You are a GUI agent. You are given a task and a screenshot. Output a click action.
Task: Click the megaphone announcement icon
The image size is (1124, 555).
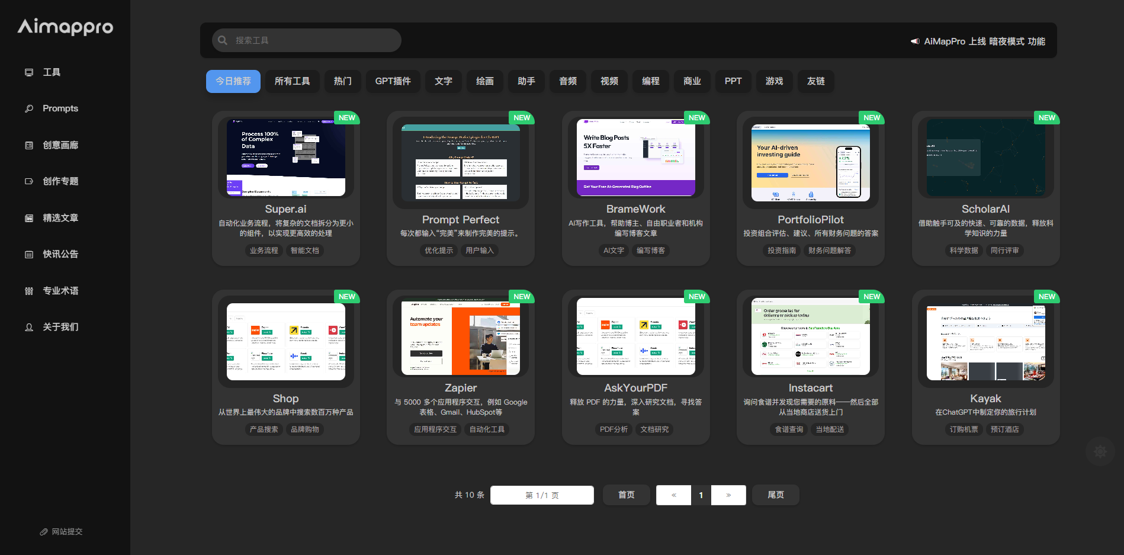[915, 41]
